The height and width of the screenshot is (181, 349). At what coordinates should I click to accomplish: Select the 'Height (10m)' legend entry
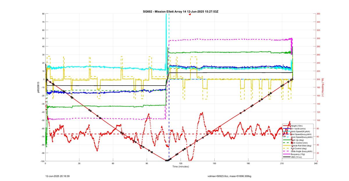tap(297, 126)
